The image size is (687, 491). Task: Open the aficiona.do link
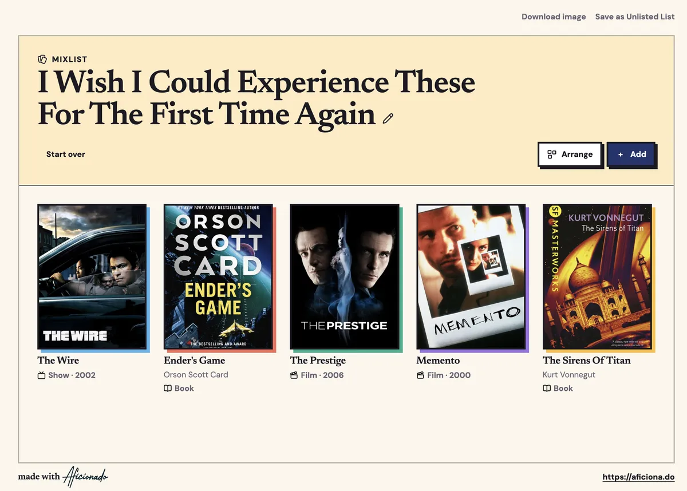click(638, 477)
